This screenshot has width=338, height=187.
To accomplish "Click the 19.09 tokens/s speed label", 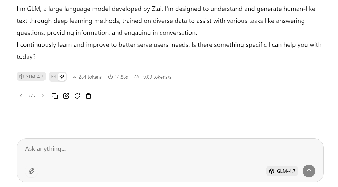I will tap(156, 77).
